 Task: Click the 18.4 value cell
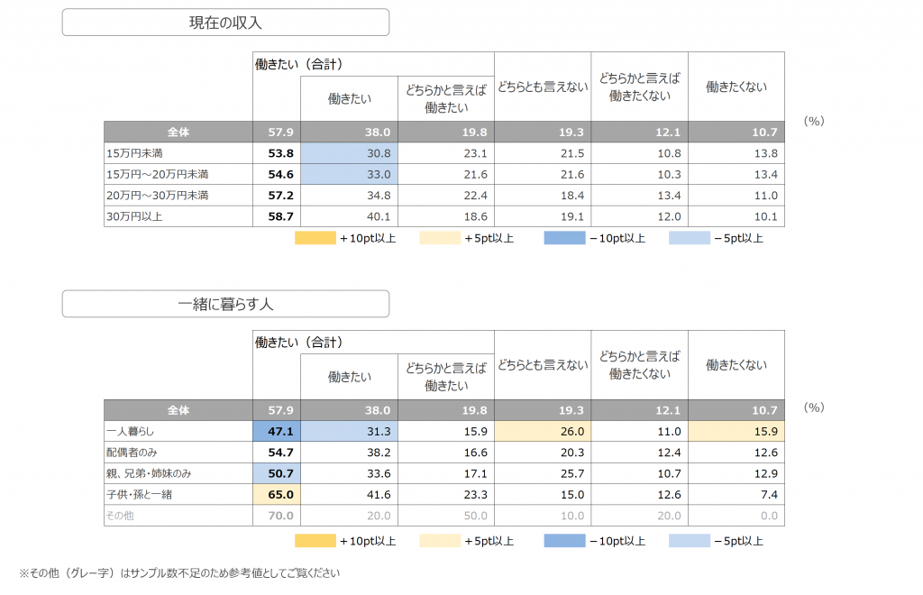click(x=543, y=196)
